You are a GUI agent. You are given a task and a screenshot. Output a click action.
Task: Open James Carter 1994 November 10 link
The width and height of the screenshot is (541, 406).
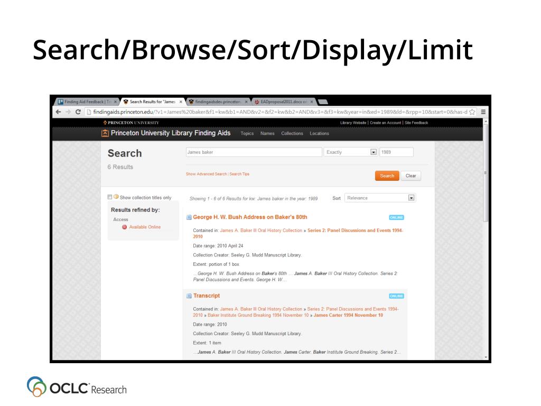pos(348,315)
